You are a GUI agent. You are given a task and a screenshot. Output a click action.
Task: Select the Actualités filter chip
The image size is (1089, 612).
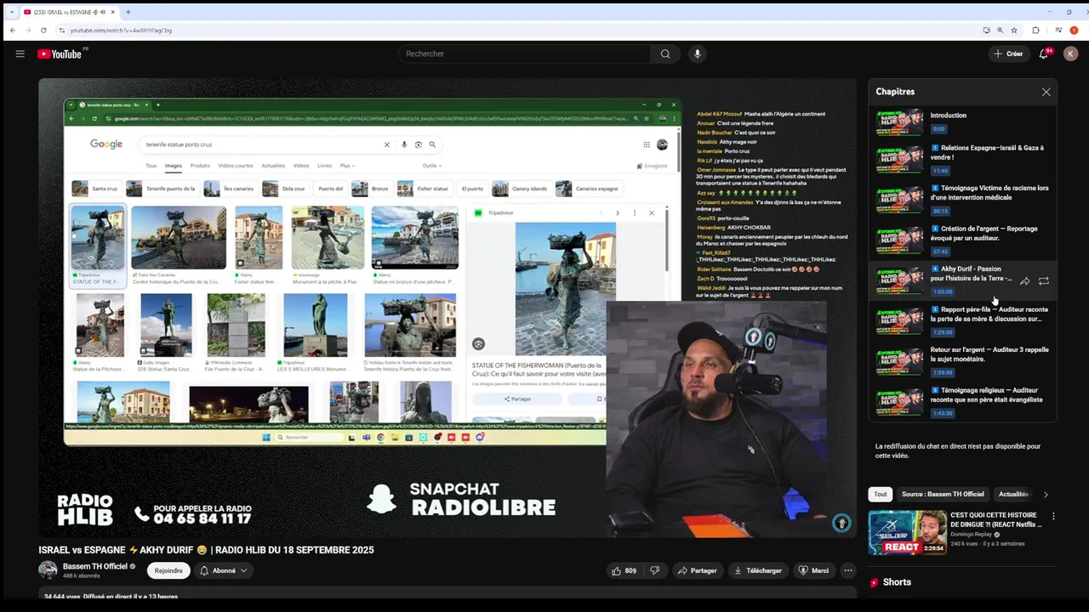click(x=1013, y=494)
